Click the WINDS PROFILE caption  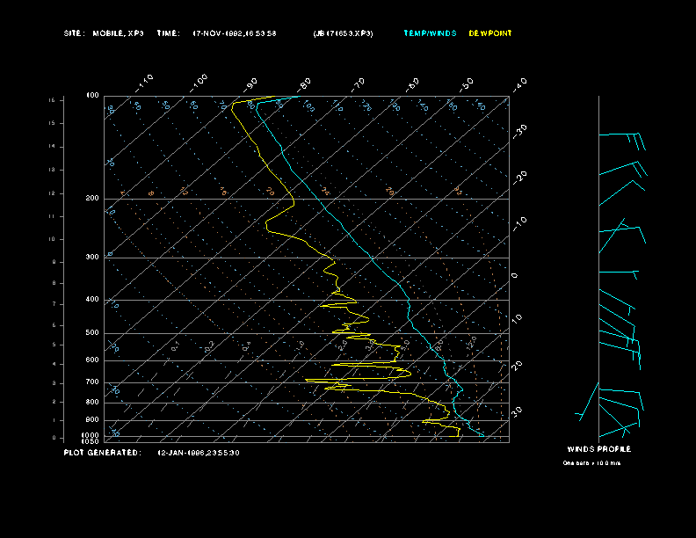[598, 449]
